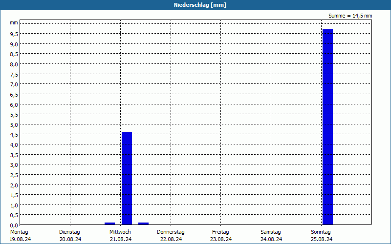Click the '2,0' y-axis value

click(14, 185)
